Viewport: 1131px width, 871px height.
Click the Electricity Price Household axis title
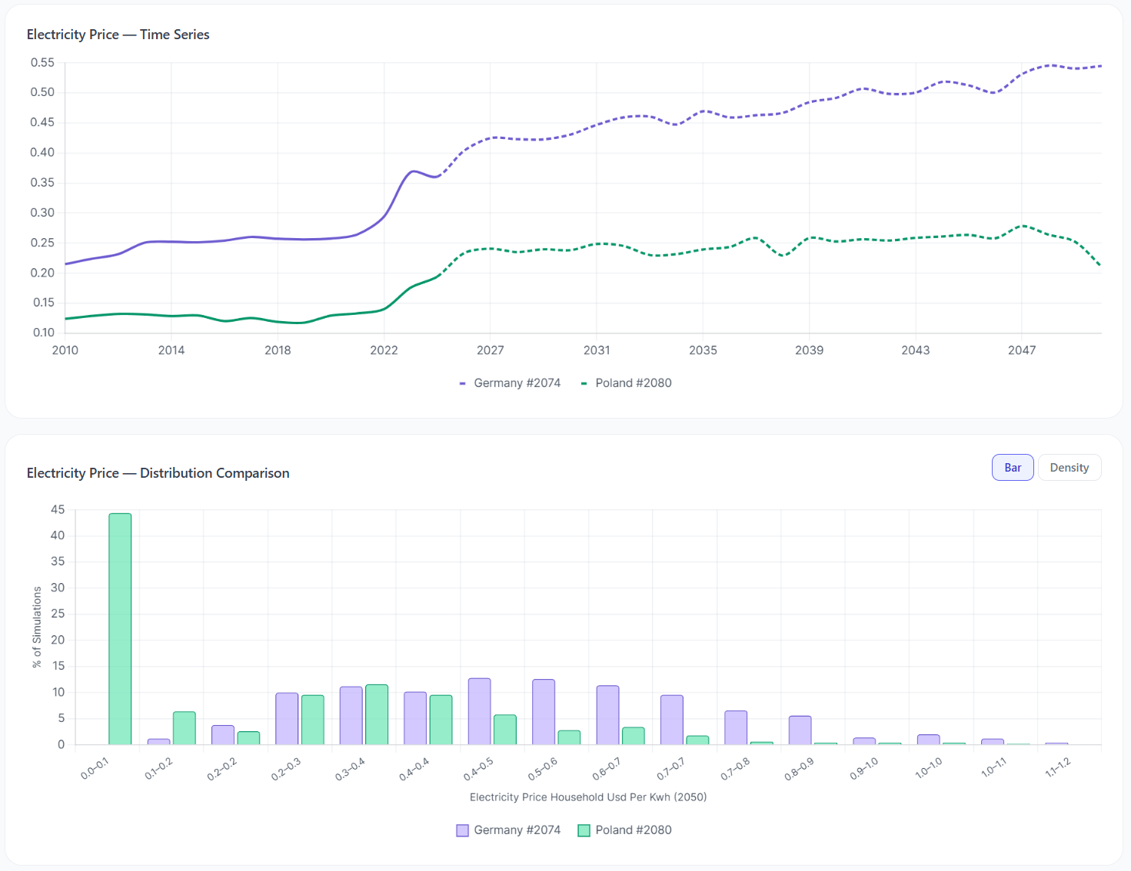588,797
